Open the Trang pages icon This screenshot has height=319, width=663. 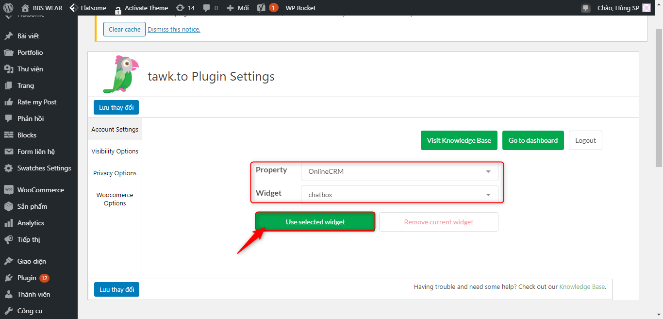click(x=8, y=85)
